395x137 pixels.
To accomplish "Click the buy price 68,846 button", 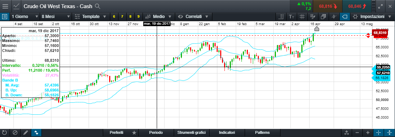I will (357, 6).
